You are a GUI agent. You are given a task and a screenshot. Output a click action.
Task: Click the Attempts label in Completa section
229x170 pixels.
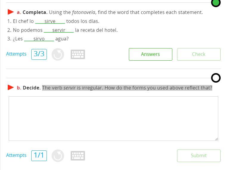tap(16, 54)
